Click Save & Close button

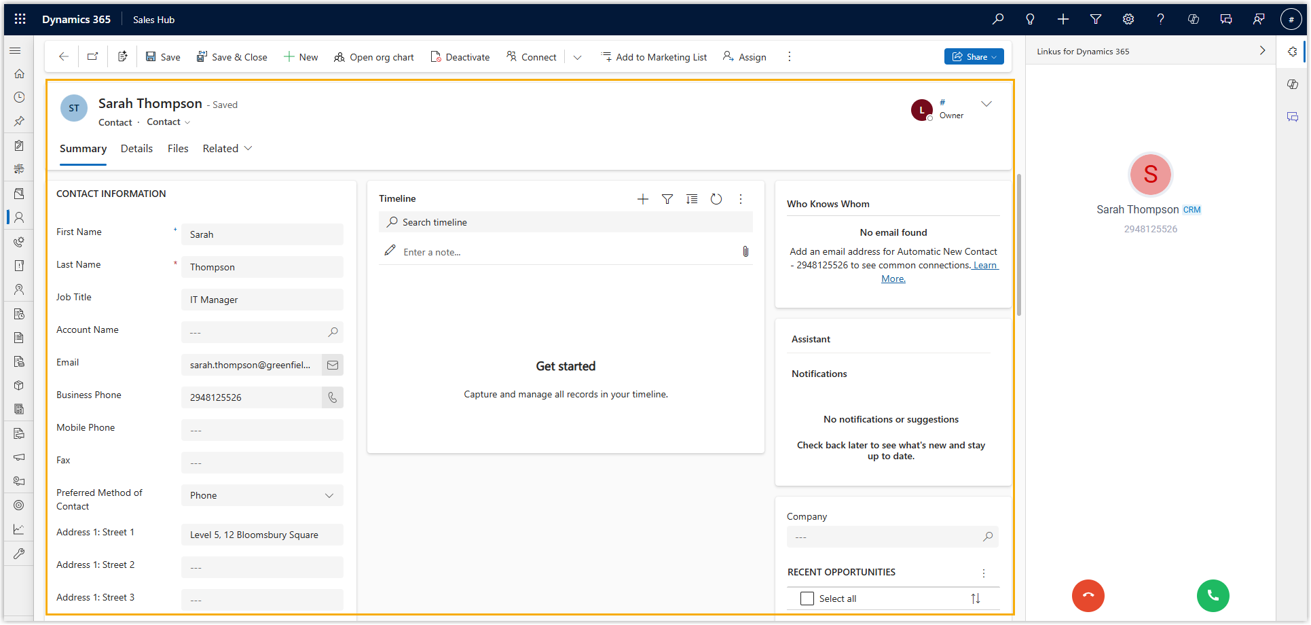click(x=232, y=57)
